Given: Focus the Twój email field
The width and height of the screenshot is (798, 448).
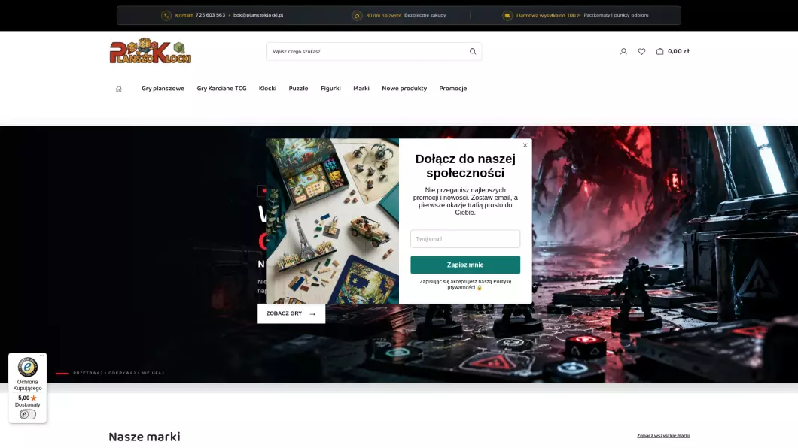Looking at the screenshot, I should (x=465, y=239).
